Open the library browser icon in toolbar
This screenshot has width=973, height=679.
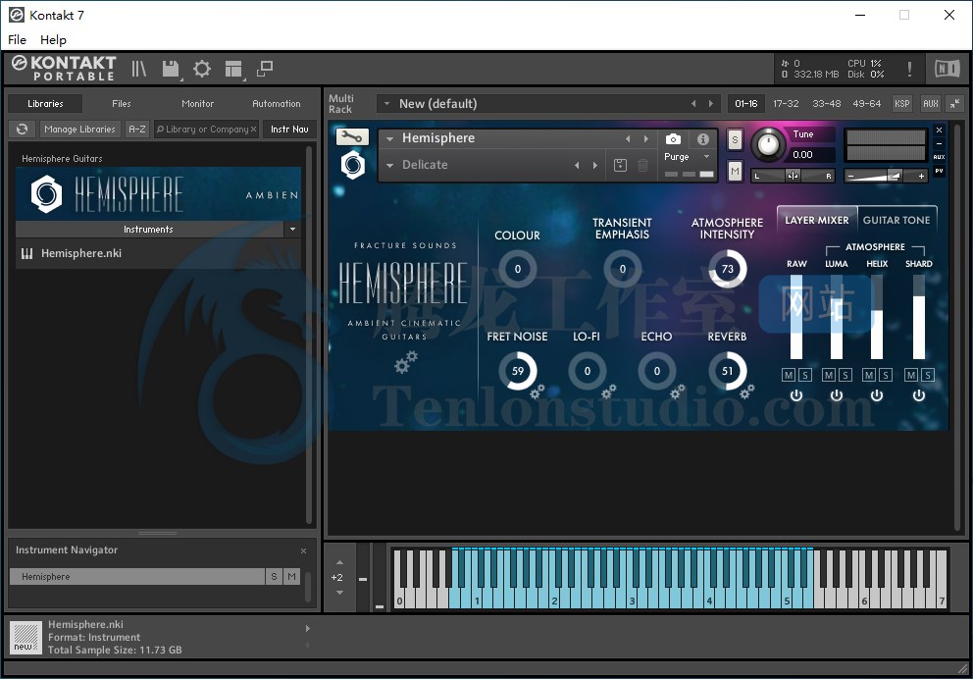139,69
